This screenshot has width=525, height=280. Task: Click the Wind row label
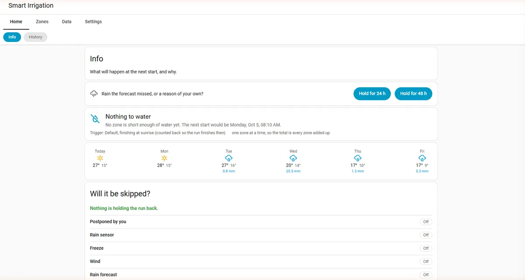click(95, 261)
